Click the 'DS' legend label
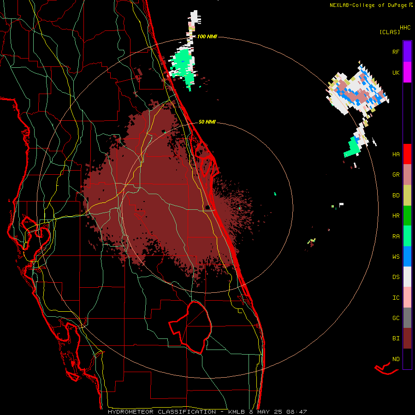 coord(396,277)
